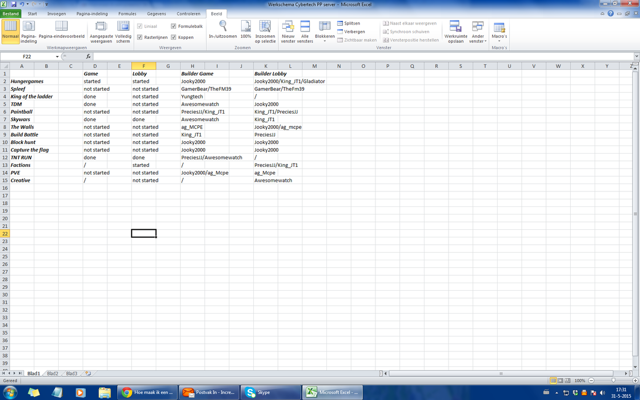640x400 pixels.
Task: Select the Normaal workbook view
Action: (11, 32)
